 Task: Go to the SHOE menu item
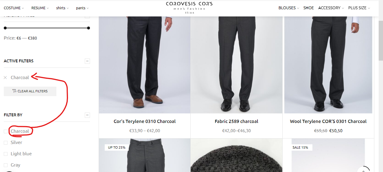click(309, 8)
